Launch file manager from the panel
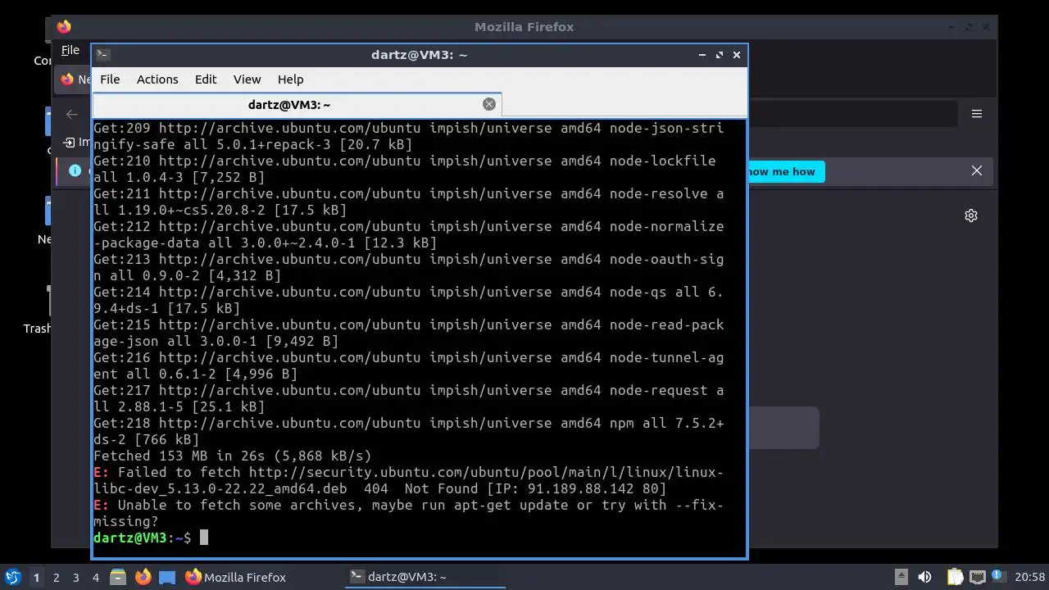The image size is (1049, 590). click(118, 577)
